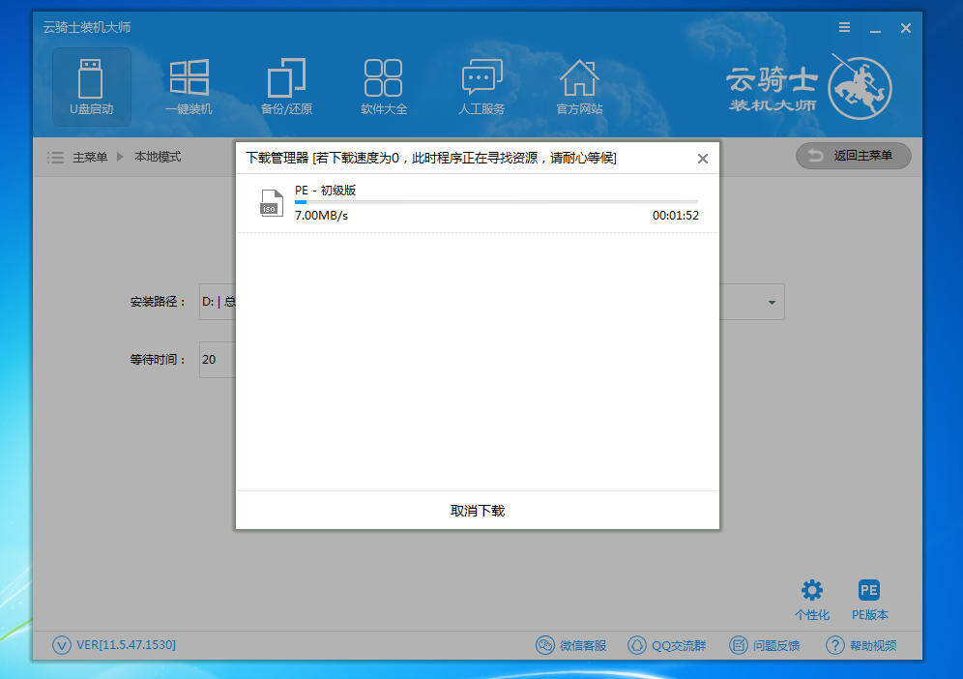Image resolution: width=963 pixels, height=679 pixels.
Task: Open the 软件大全 catalog
Action: [x=384, y=87]
